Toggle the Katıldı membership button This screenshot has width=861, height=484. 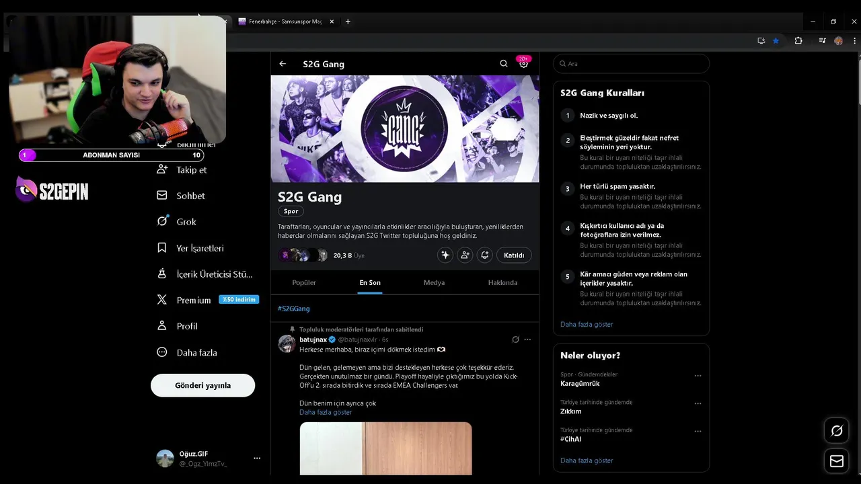click(x=514, y=255)
